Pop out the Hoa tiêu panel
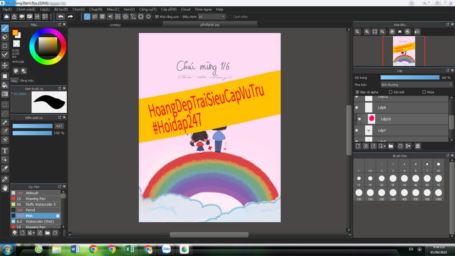This screenshot has width=455, height=256. click(448, 24)
